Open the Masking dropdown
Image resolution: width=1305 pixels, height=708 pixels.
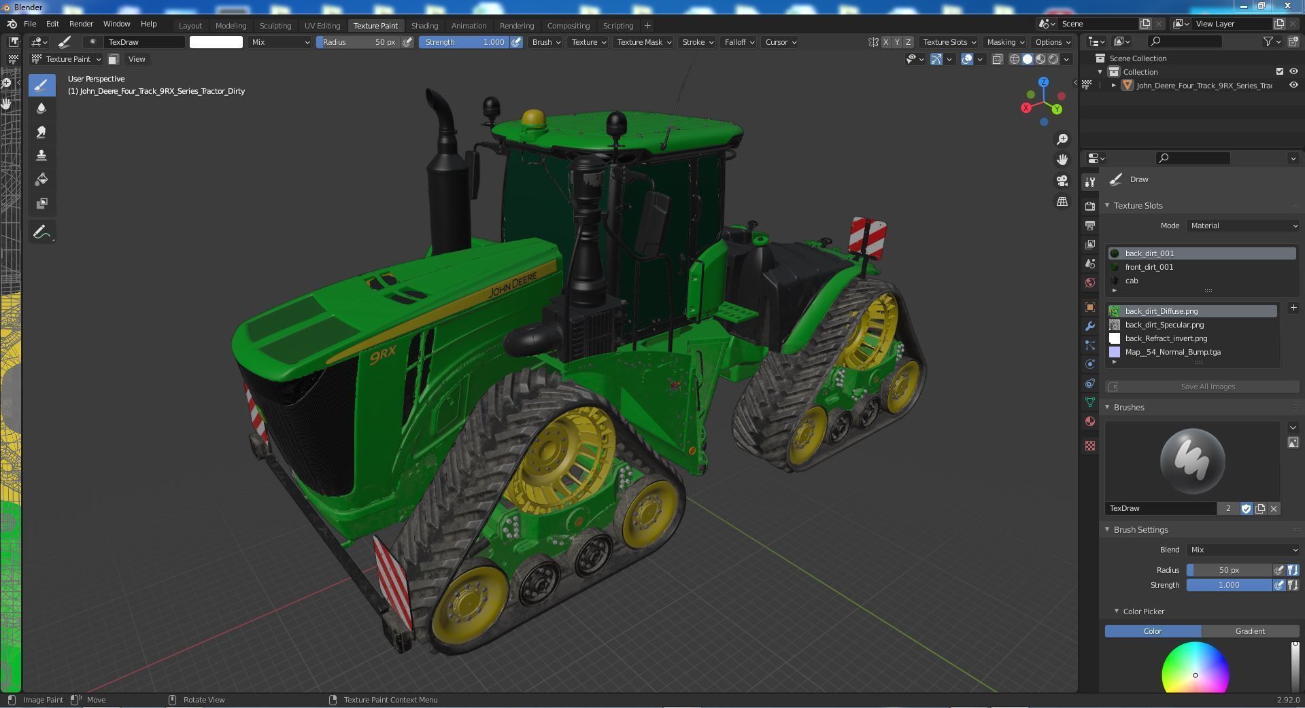coord(1004,42)
